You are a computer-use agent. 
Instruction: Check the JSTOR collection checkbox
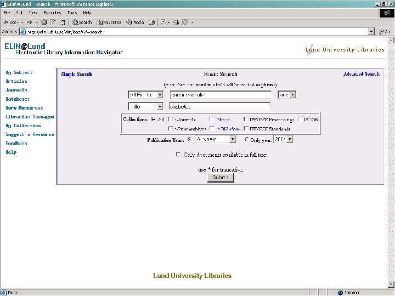click(300, 119)
